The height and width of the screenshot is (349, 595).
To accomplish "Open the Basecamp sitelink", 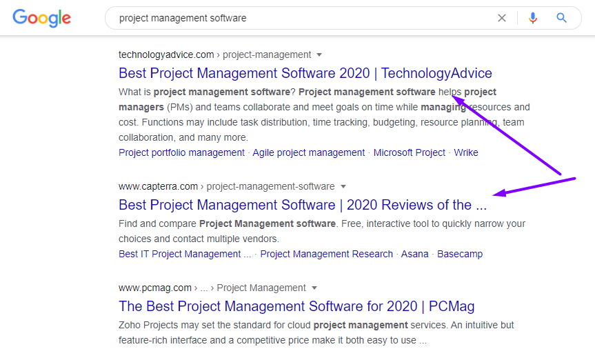I will pos(460,254).
